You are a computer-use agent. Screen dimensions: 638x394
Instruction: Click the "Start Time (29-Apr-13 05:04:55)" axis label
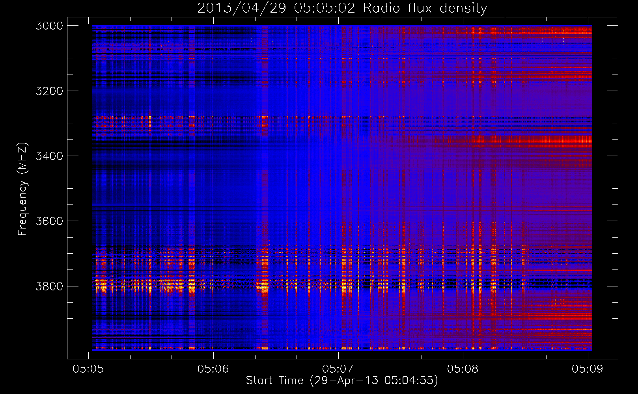point(342,381)
